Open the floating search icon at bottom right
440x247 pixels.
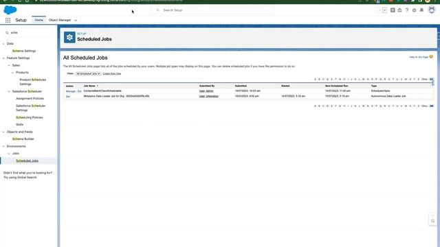(432, 221)
